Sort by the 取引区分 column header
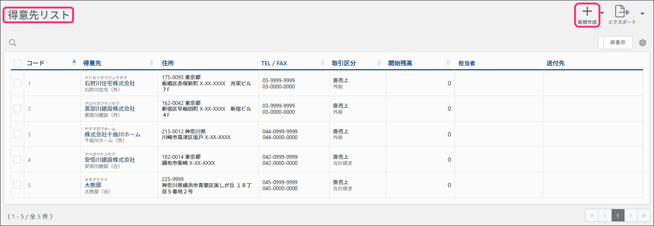The width and height of the screenshot is (654, 226). pos(344,63)
